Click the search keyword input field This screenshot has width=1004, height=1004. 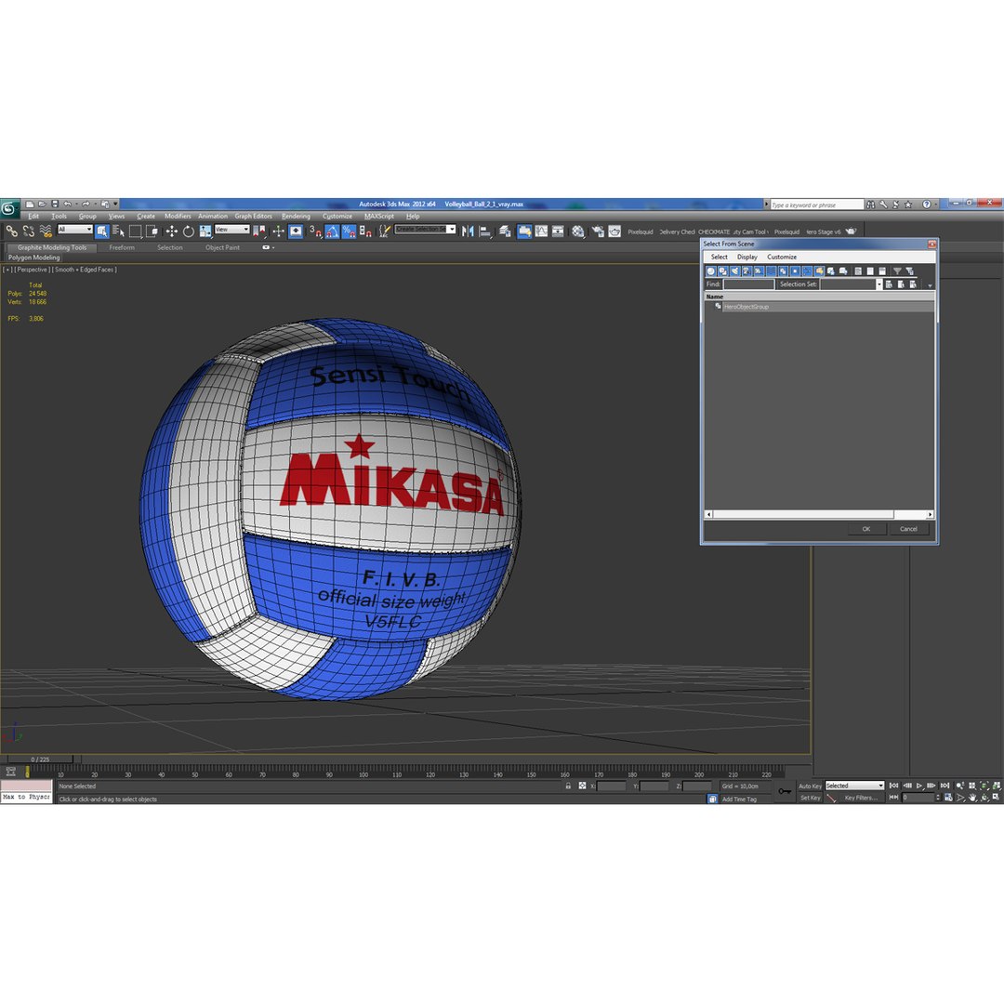pos(817,205)
